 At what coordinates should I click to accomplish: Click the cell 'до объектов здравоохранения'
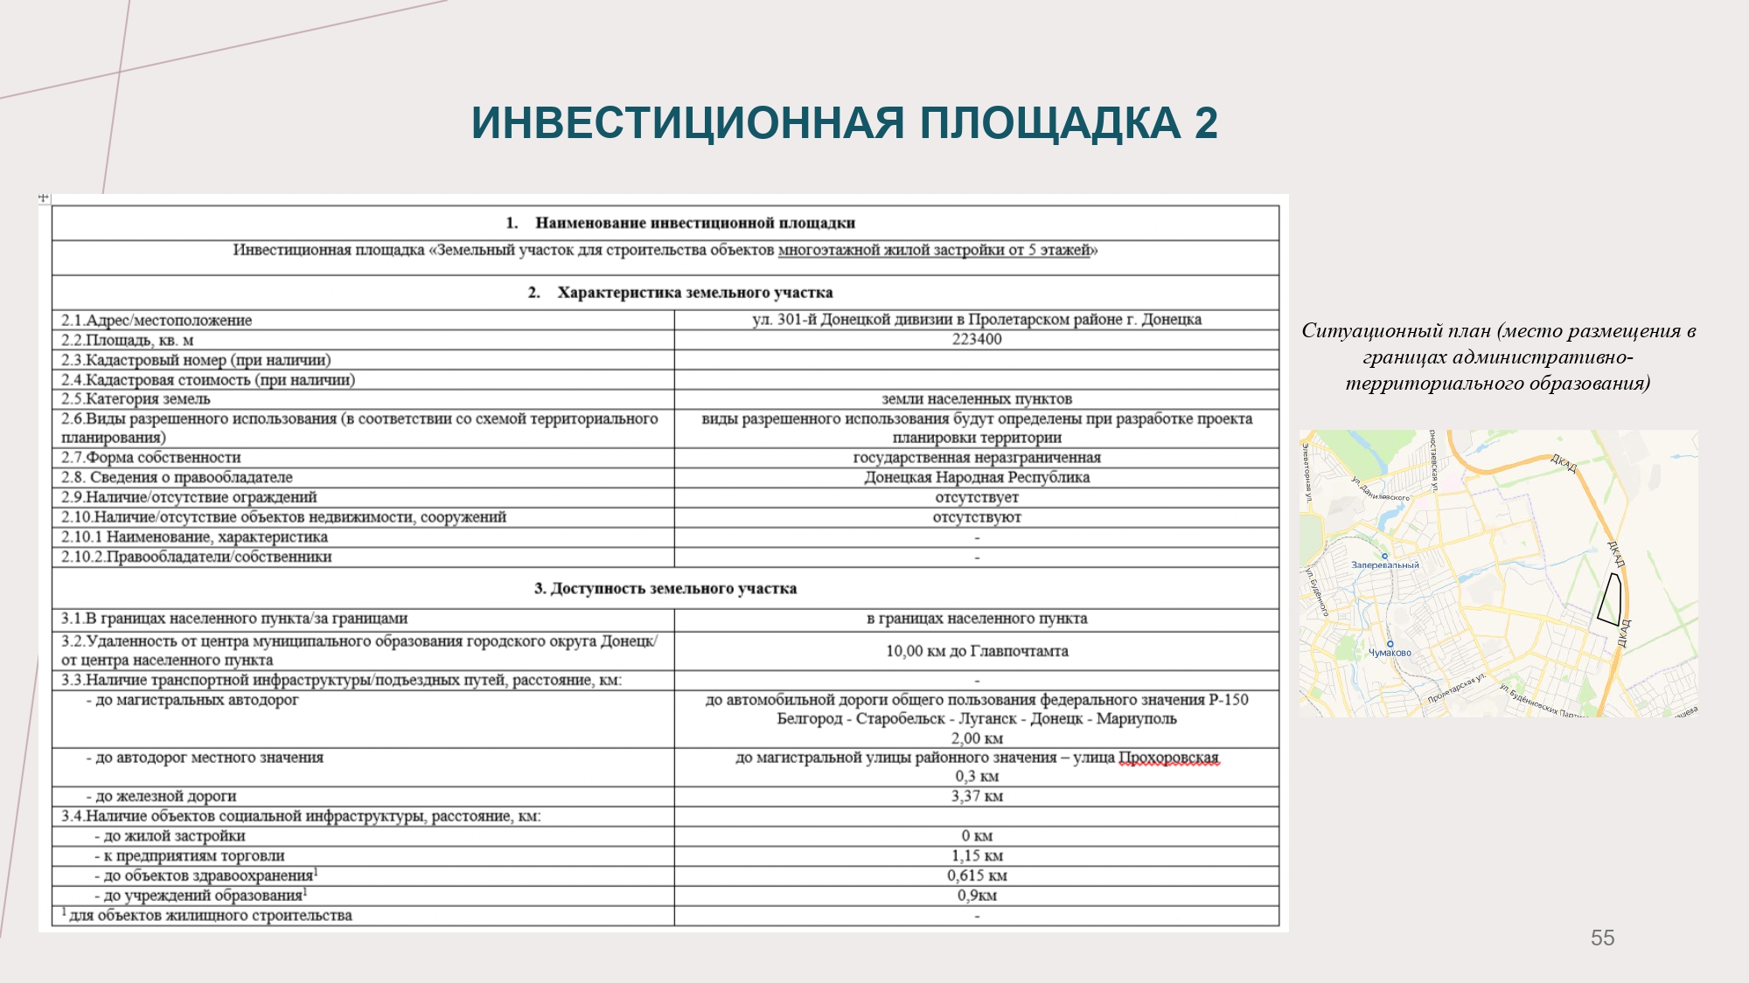[x=363, y=876]
